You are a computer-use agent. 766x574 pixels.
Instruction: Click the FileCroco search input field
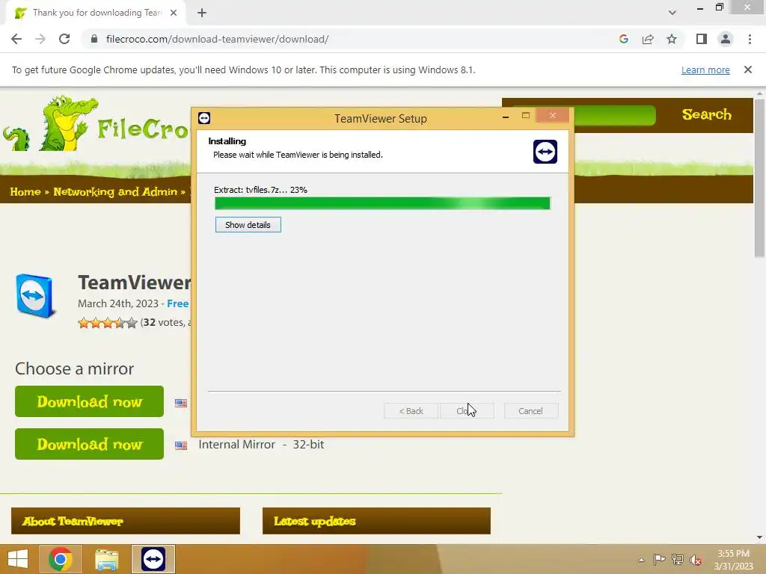coord(615,116)
